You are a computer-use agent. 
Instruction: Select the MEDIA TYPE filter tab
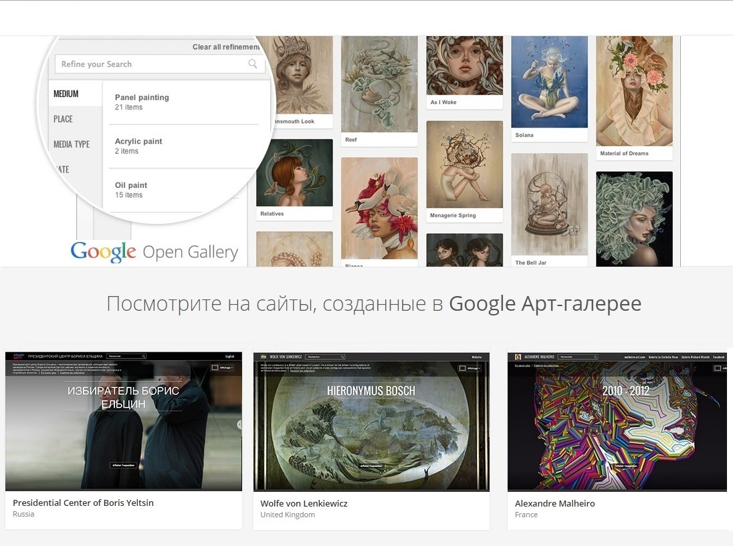coord(72,144)
